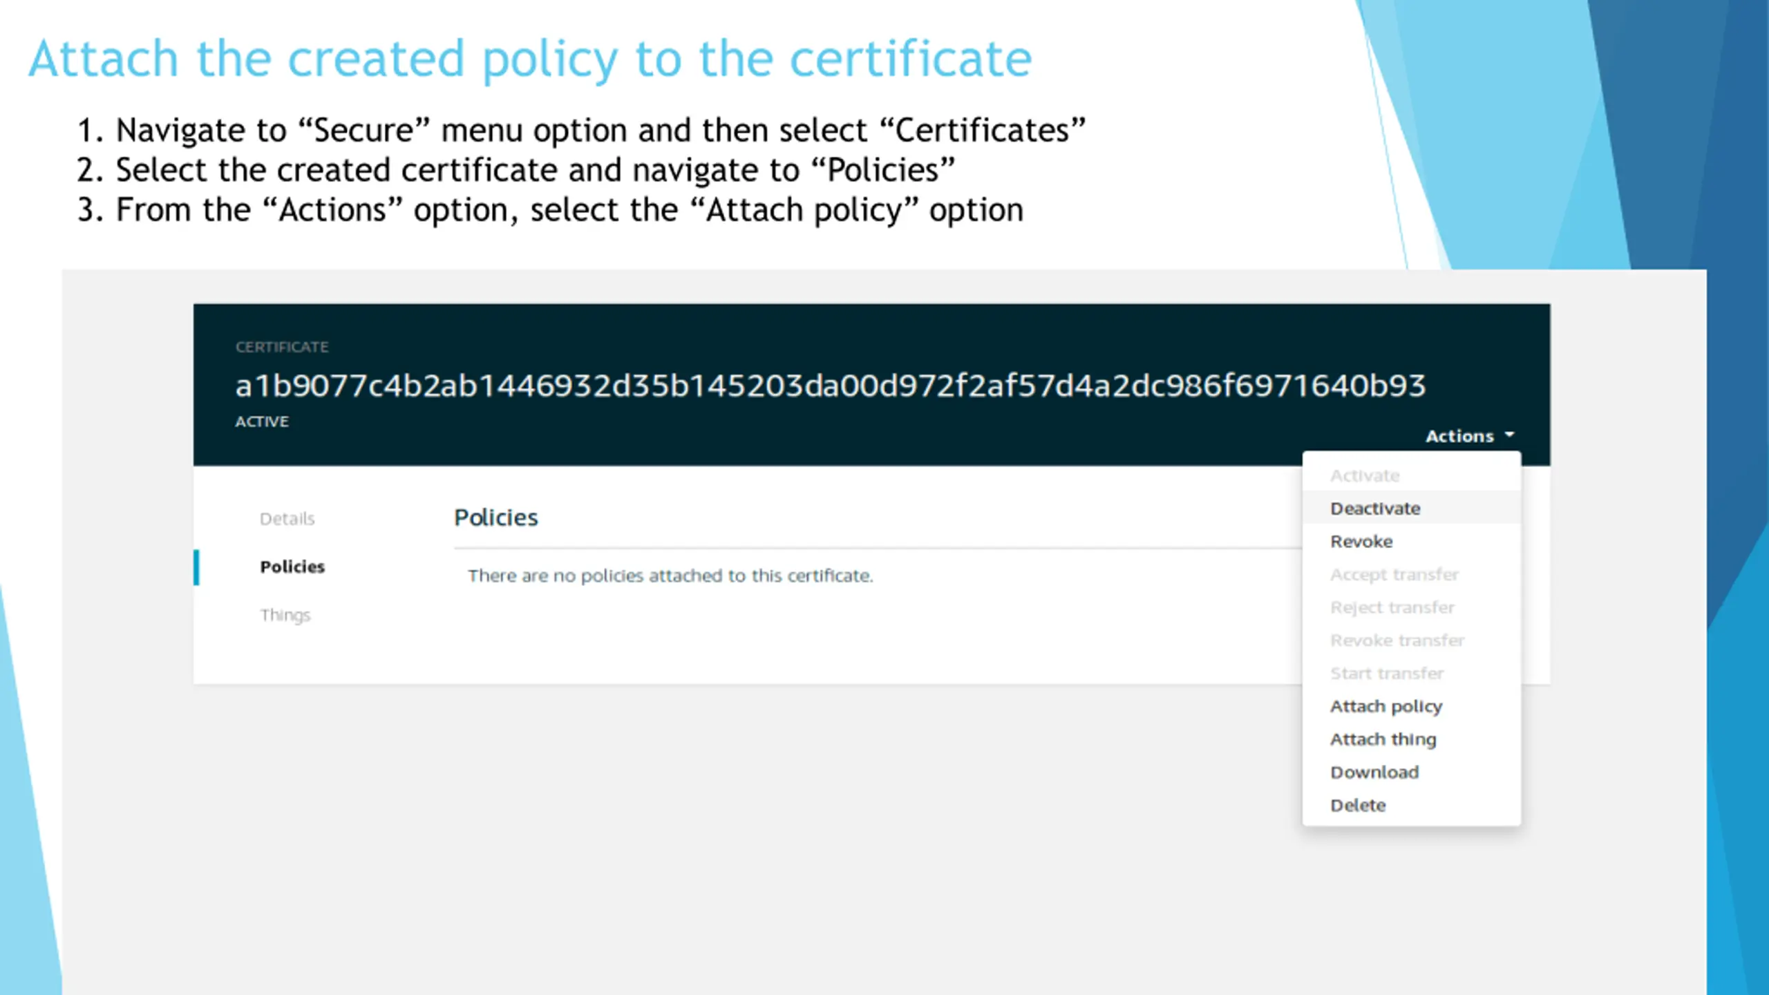
Task: Select Revoke in the Actions menu
Action: [x=1411, y=542]
